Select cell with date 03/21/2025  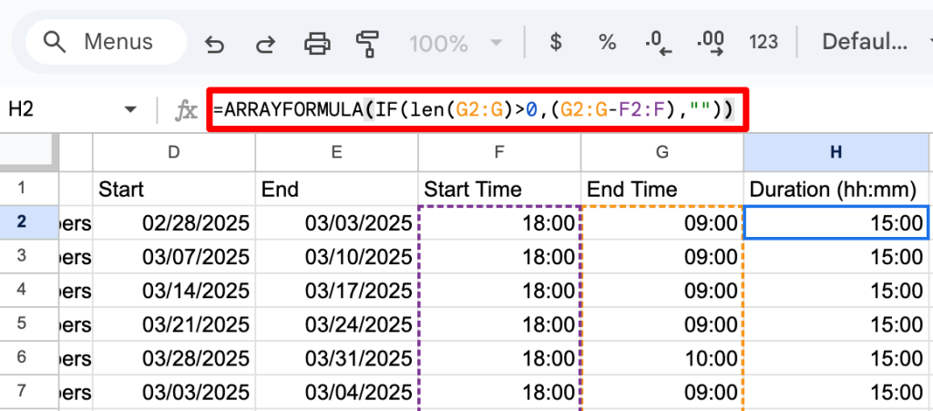(174, 324)
